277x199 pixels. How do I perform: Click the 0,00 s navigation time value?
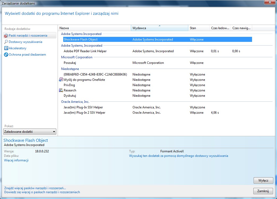pyautogui.click(x=236, y=51)
